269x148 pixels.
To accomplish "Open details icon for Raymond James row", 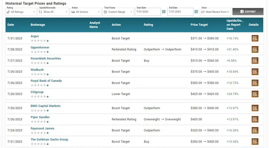I will (x=255, y=130).
